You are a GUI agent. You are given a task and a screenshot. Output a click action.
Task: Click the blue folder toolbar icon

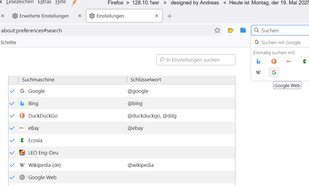(243, 30)
